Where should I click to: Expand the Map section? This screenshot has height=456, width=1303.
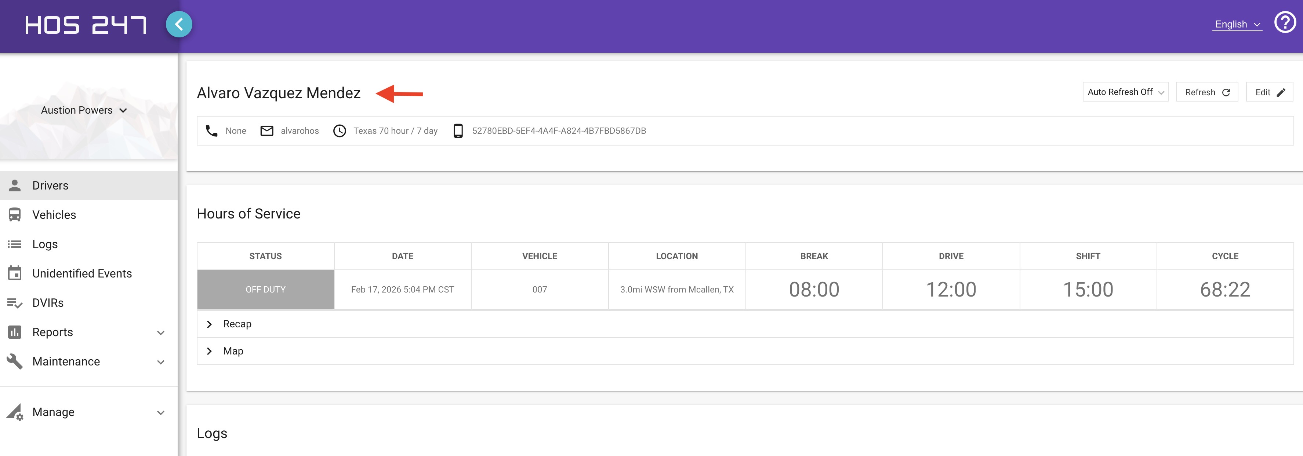tap(745, 351)
